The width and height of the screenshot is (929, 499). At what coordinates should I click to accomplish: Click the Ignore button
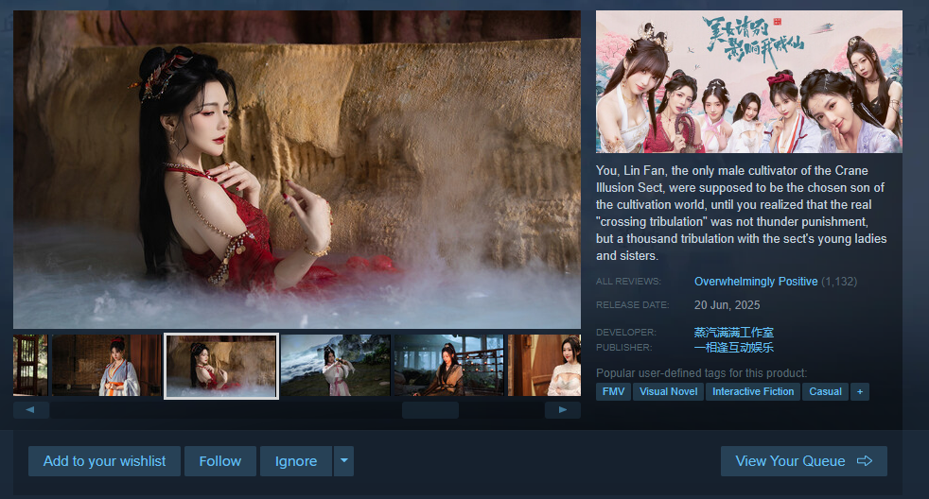[x=296, y=461]
